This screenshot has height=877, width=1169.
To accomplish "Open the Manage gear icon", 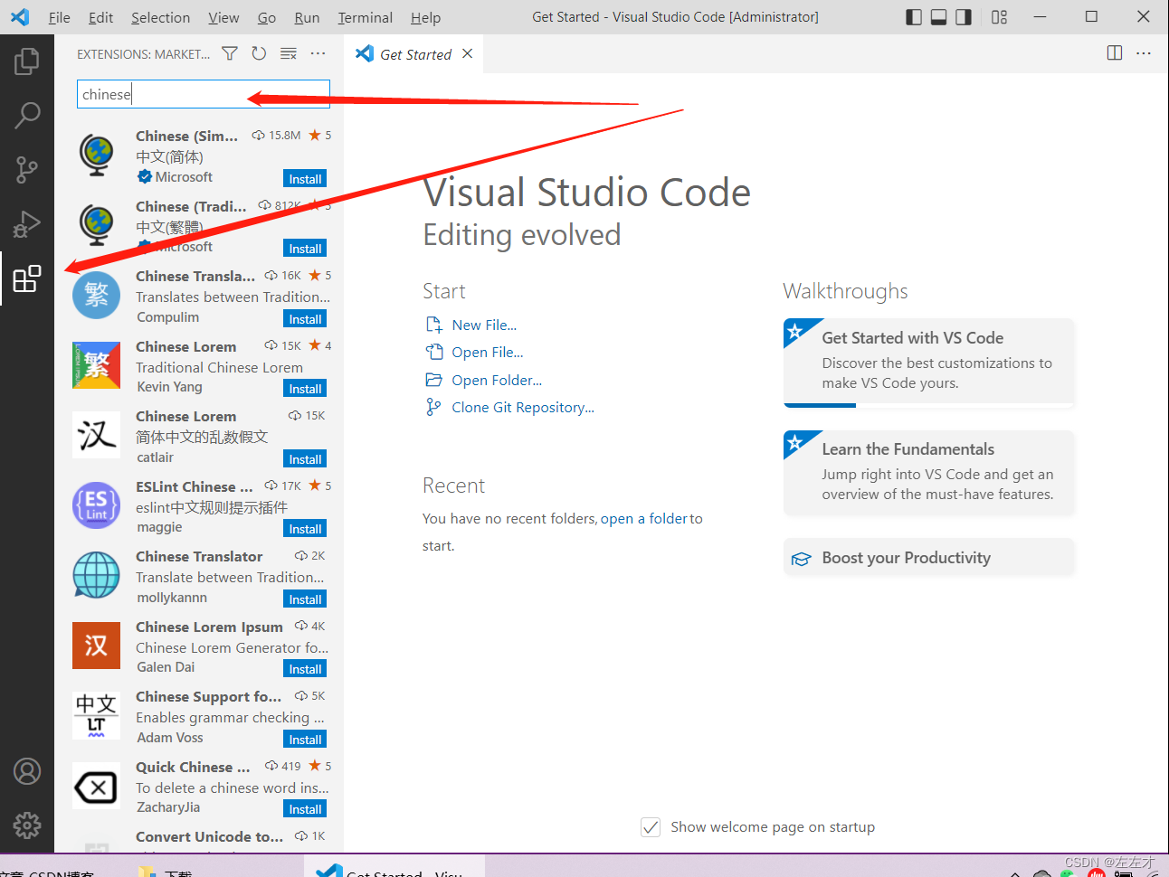I will pos(27,825).
